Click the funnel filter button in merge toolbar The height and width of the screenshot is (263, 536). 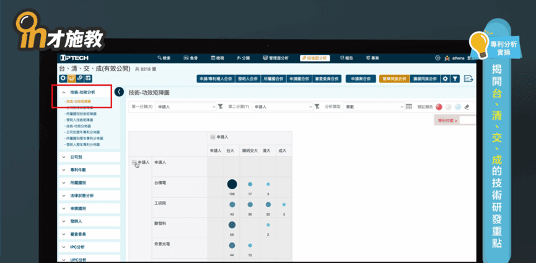(x=455, y=79)
